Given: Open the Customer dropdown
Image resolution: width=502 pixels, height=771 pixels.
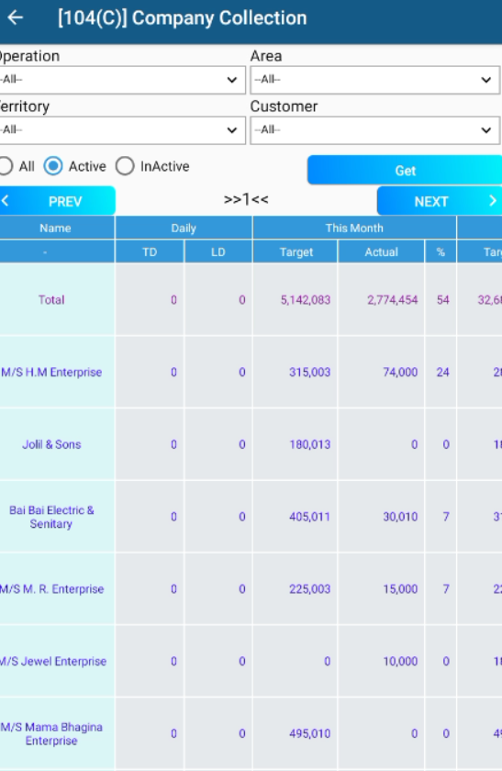Looking at the screenshot, I should click(374, 130).
